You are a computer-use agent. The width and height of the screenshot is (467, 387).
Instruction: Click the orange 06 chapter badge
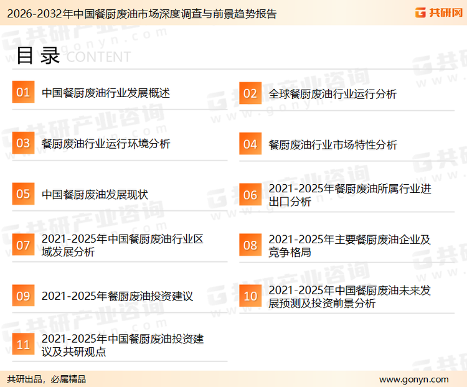point(250,195)
